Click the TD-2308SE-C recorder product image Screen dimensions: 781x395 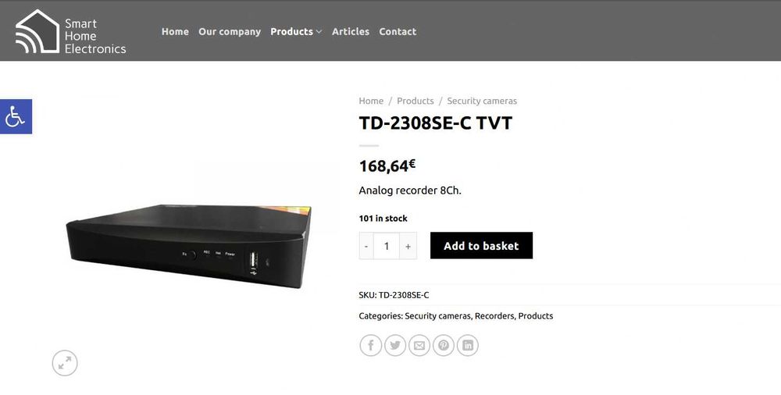[x=189, y=246]
